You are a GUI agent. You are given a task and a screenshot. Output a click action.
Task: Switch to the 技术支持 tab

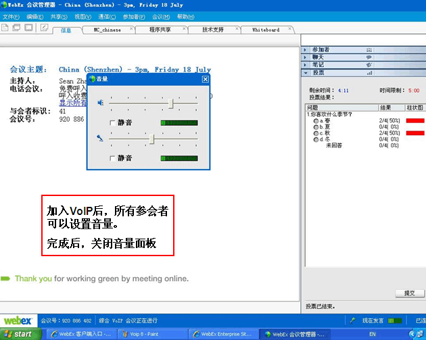213,30
